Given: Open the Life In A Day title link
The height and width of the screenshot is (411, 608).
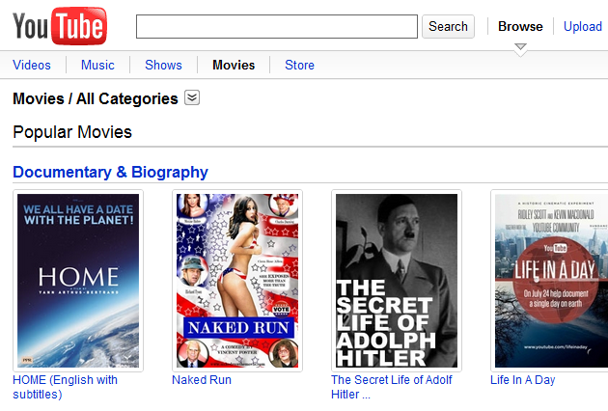Looking at the screenshot, I should pos(523,380).
